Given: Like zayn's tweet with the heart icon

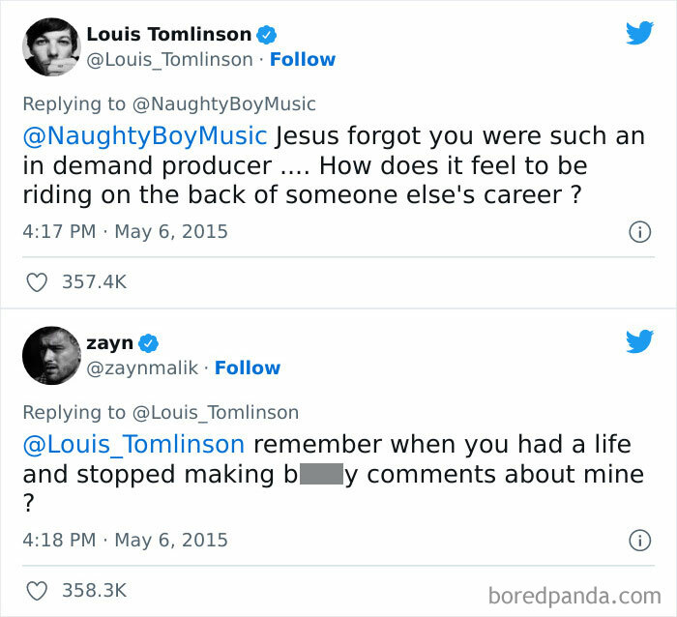Looking at the screenshot, I should pyautogui.click(x=37, y=589).
